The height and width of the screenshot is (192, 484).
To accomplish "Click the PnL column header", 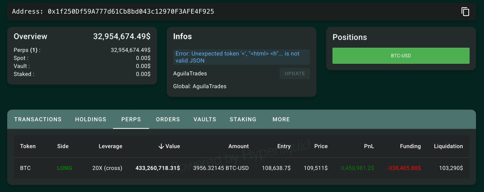I will point(369,146).
